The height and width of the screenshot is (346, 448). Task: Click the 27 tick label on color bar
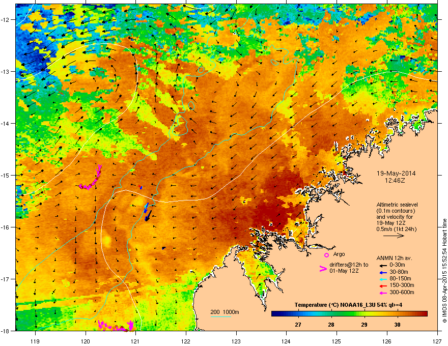(x=298, y=325)
